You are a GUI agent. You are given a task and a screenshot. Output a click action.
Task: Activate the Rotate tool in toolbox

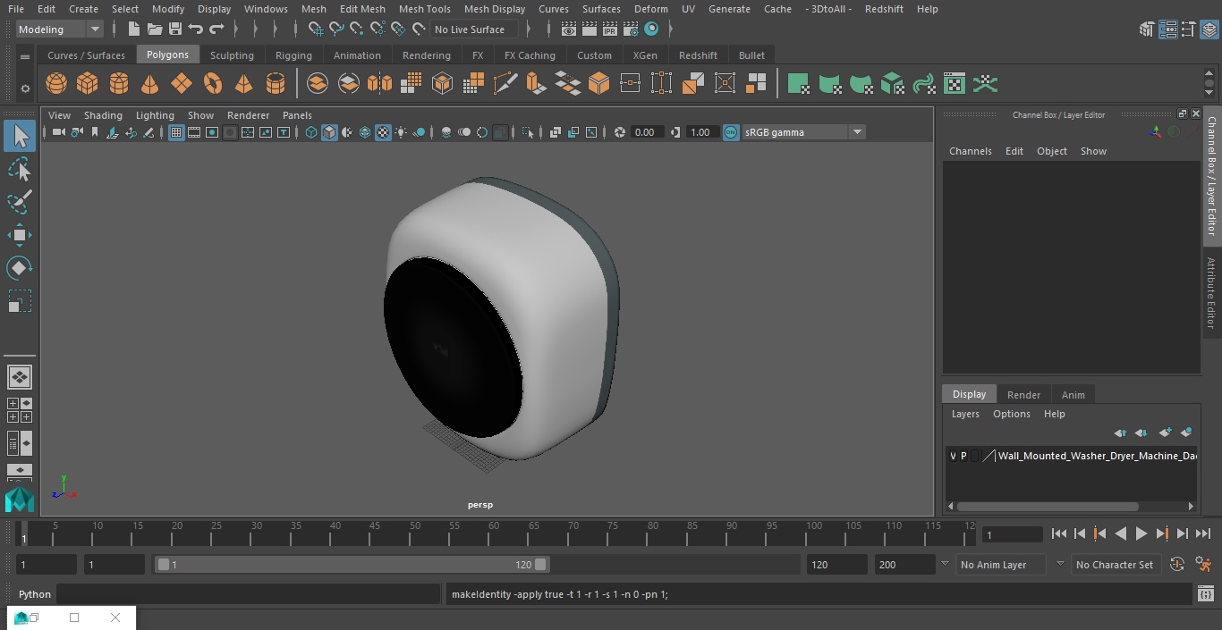pos(20,268)
